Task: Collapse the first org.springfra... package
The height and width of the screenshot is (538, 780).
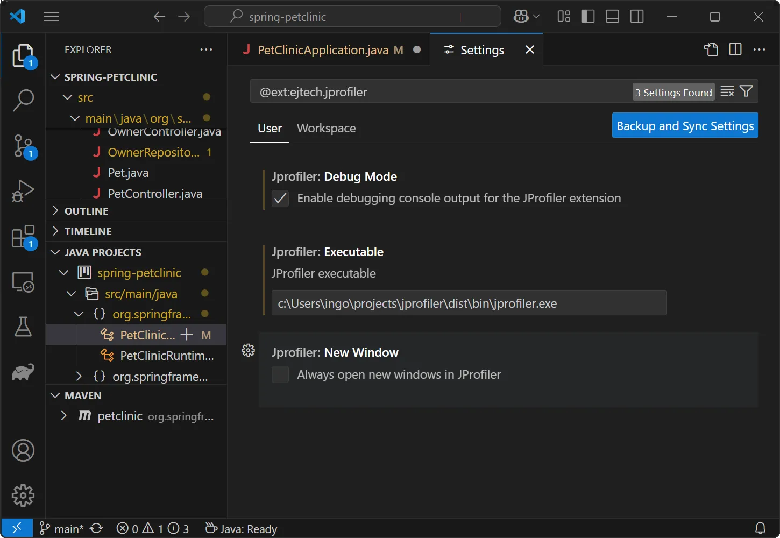Action: (x=136, y=314)
